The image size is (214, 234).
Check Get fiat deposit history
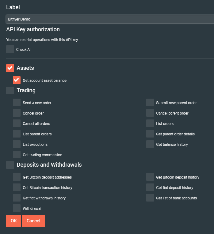tap(150, 187)
